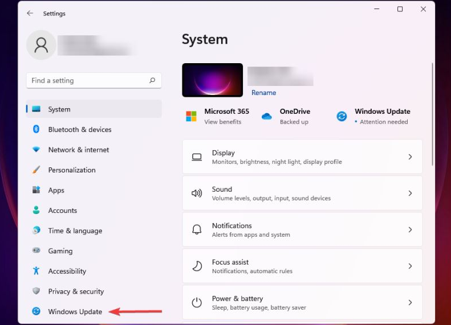Click the Bluetooth & devices sidebar icon
451x325 pixels.
tap(36, 130)
